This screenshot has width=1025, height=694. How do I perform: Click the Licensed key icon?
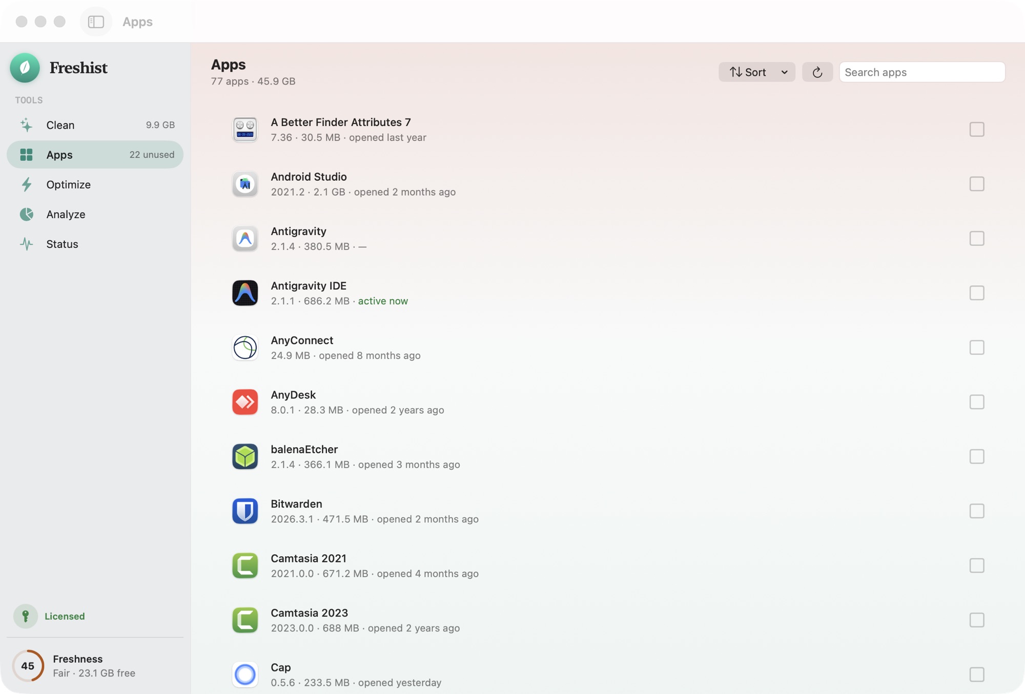coord(26,616)
